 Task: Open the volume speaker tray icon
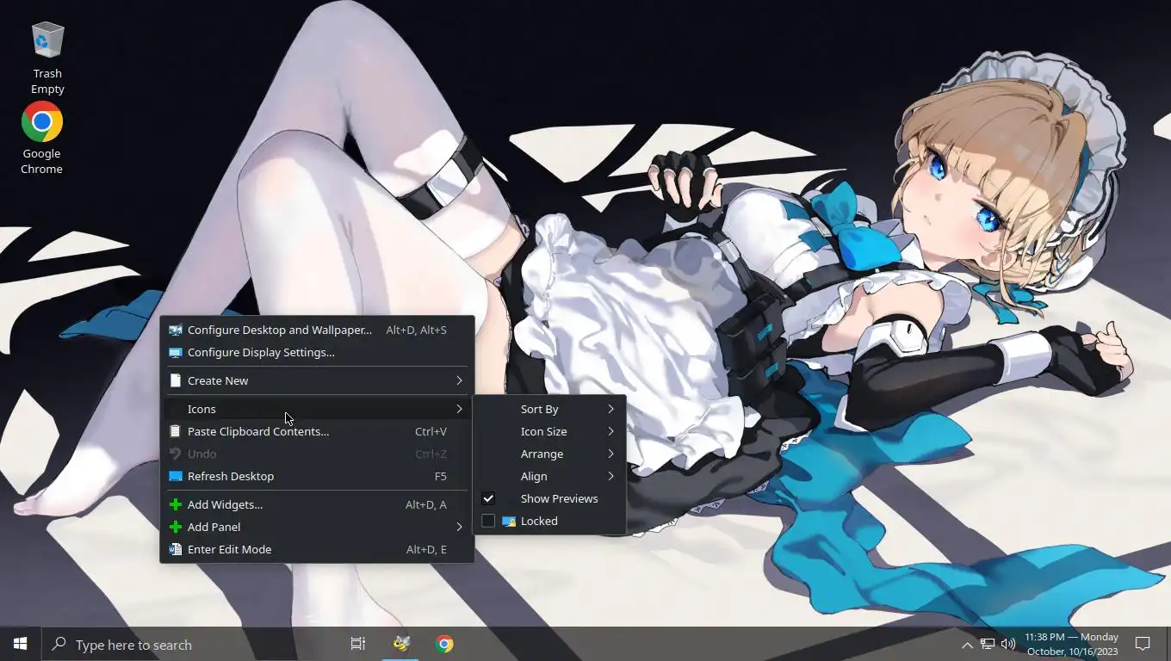coord(1008,644)
